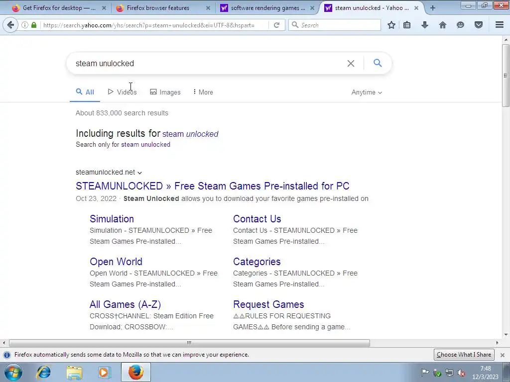Screen dimensions: 510x382
Task: Expand the Anytime time filter dropdown
Action: pos(367,92)
